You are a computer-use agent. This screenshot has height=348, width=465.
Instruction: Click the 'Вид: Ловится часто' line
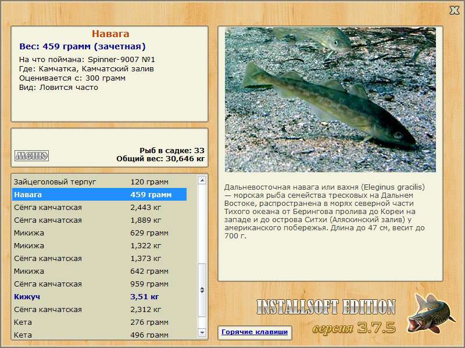click(x=59, y=88)
